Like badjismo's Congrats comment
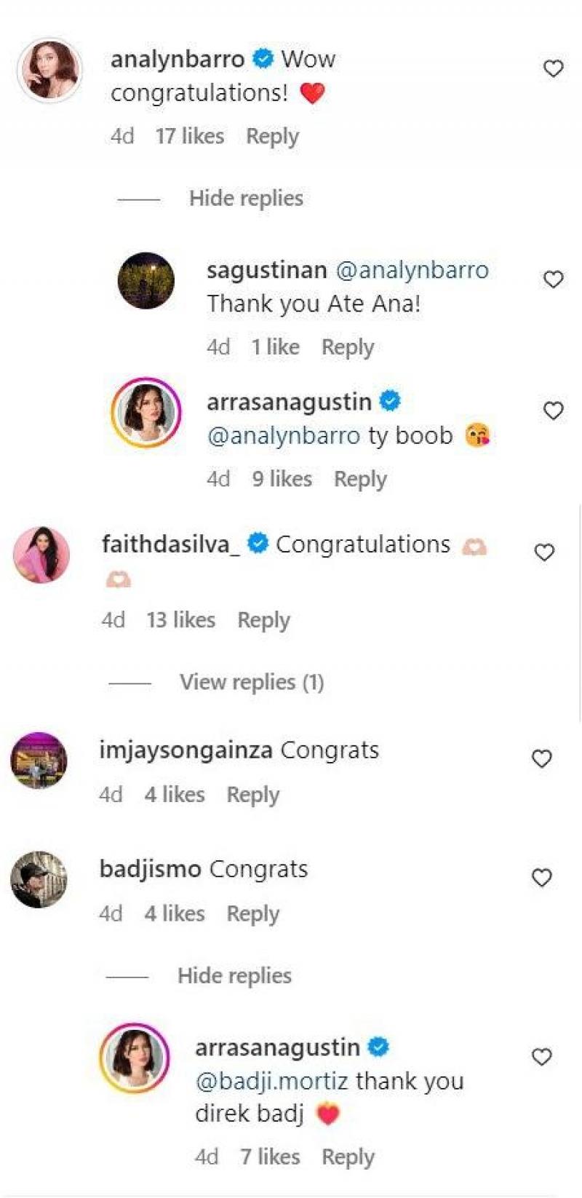582x1198 pixels. pos(542,878)
